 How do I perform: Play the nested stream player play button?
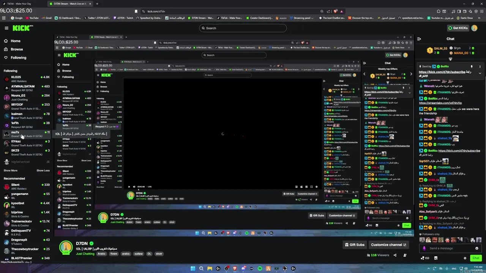tap(129, 187)
